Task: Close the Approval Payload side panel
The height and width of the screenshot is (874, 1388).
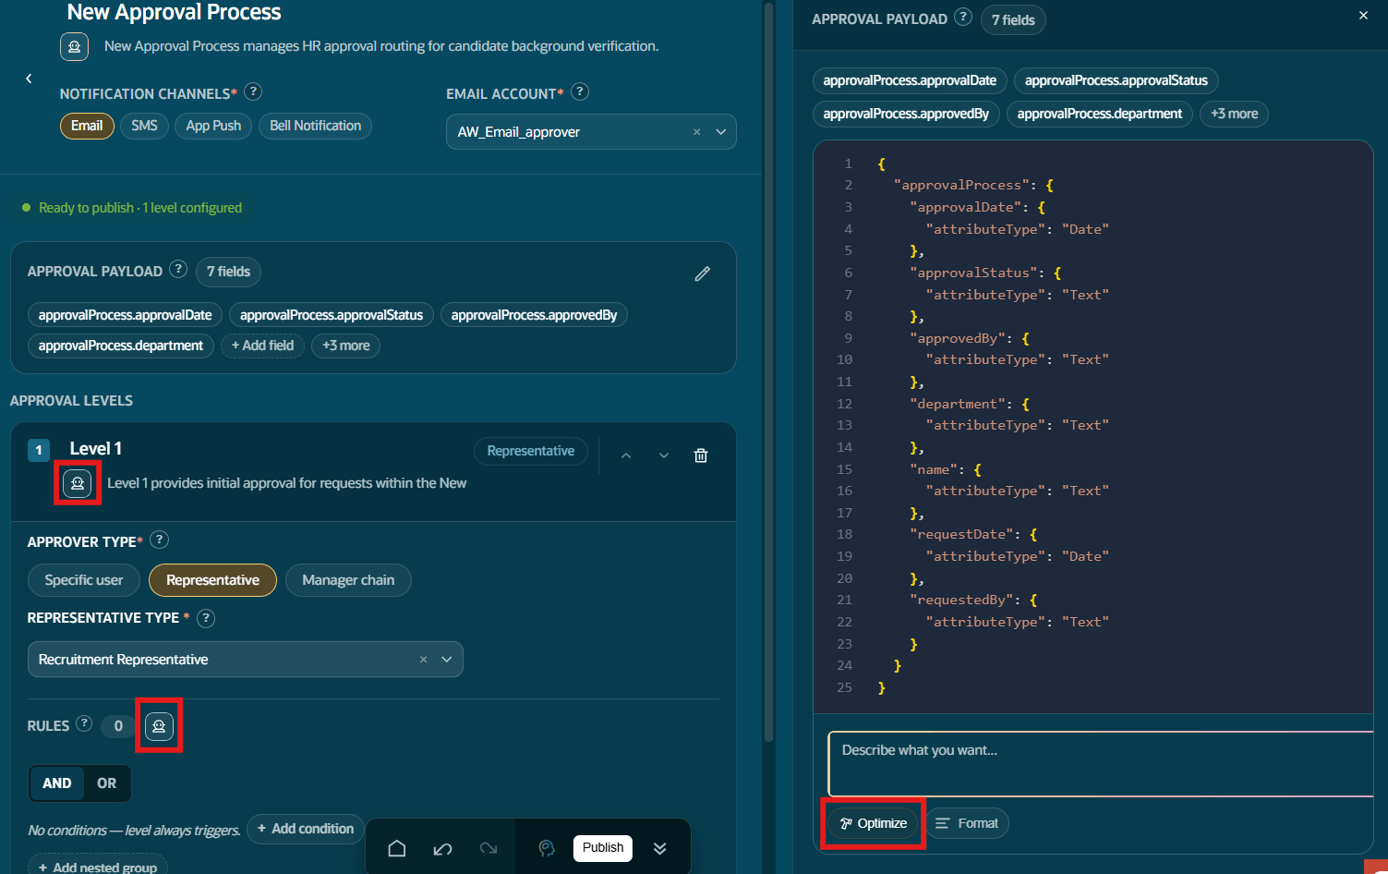Action: [1363, 16]
